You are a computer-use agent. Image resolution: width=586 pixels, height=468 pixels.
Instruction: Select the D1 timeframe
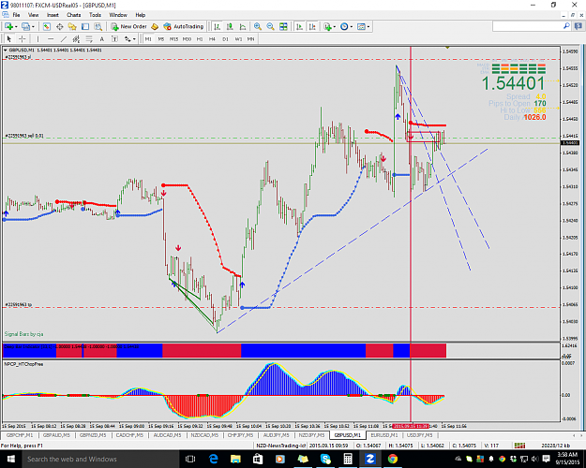[225, 38]
